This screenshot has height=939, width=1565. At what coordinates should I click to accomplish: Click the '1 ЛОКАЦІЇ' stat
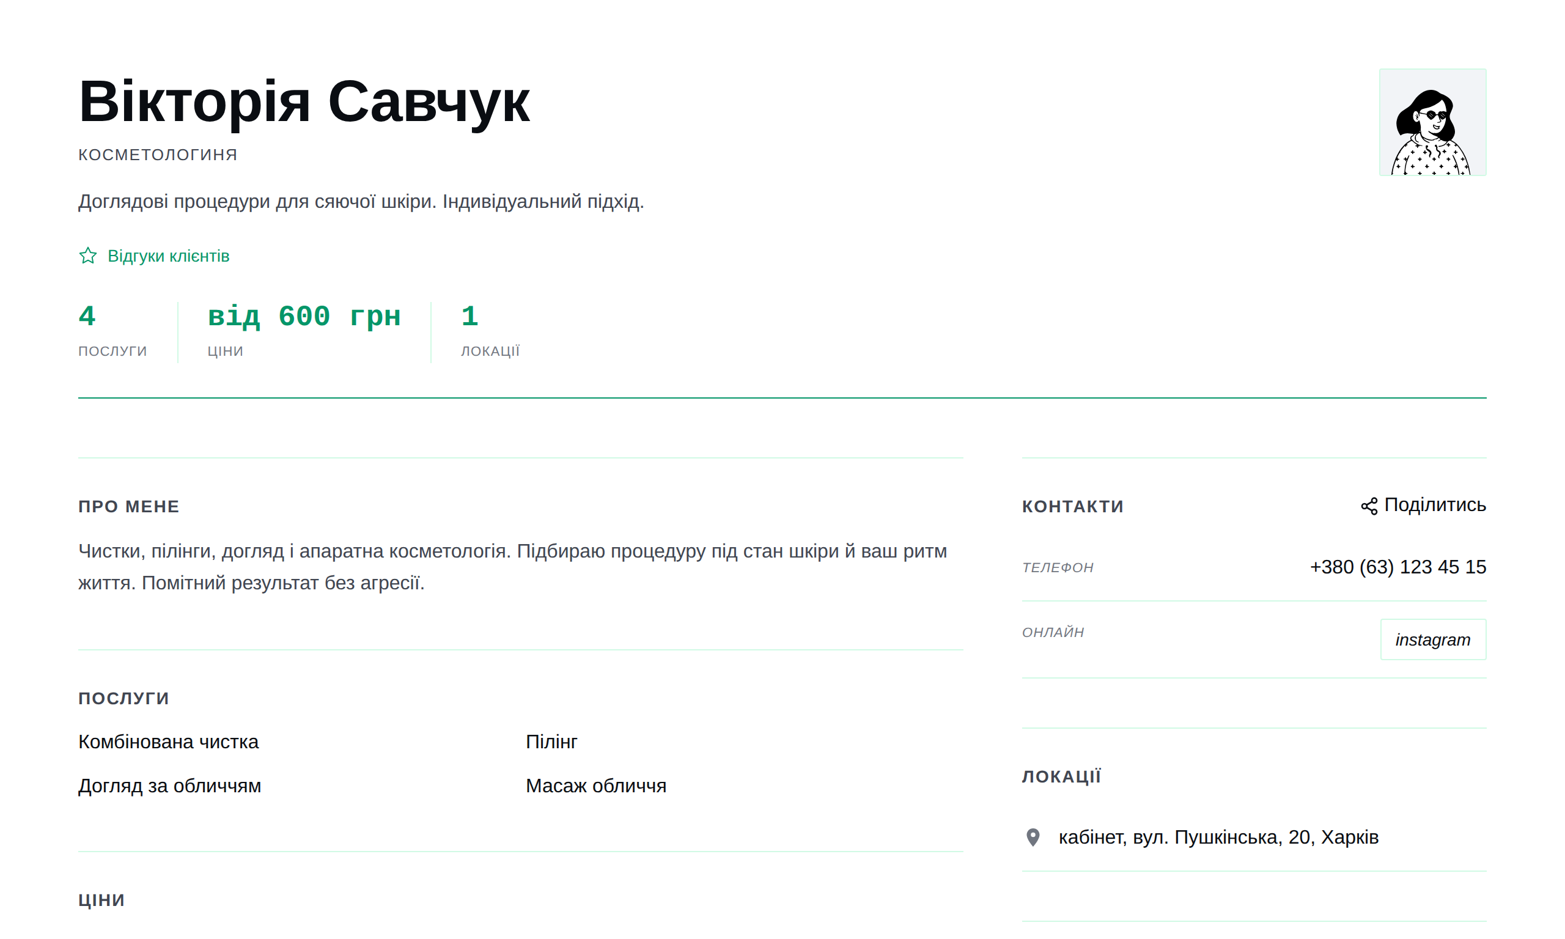490,331
